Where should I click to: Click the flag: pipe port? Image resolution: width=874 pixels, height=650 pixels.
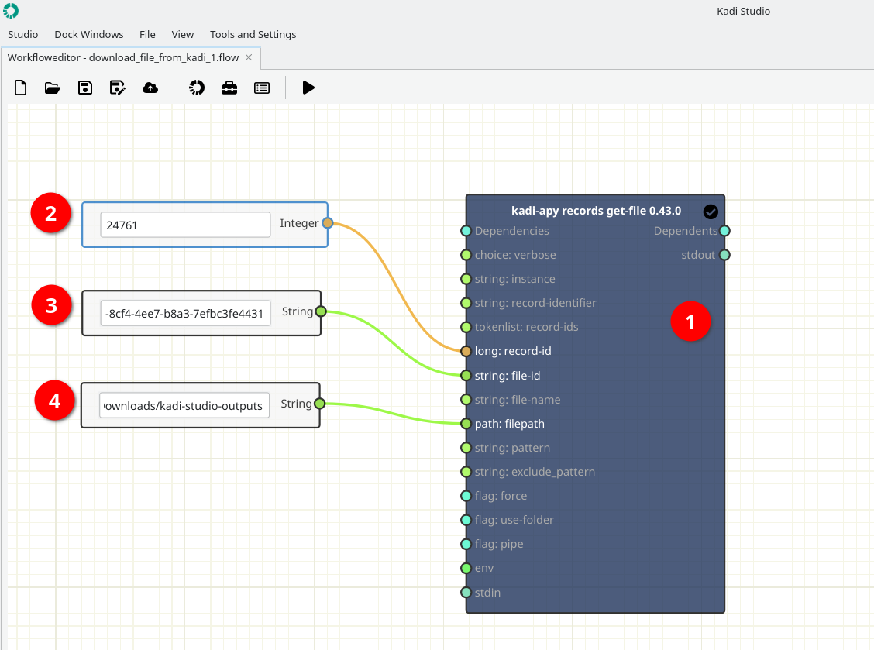click(466, 544)
